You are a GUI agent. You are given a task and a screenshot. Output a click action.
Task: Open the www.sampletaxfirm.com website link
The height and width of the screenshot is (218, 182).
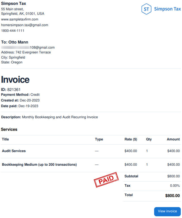coord(20,19)
